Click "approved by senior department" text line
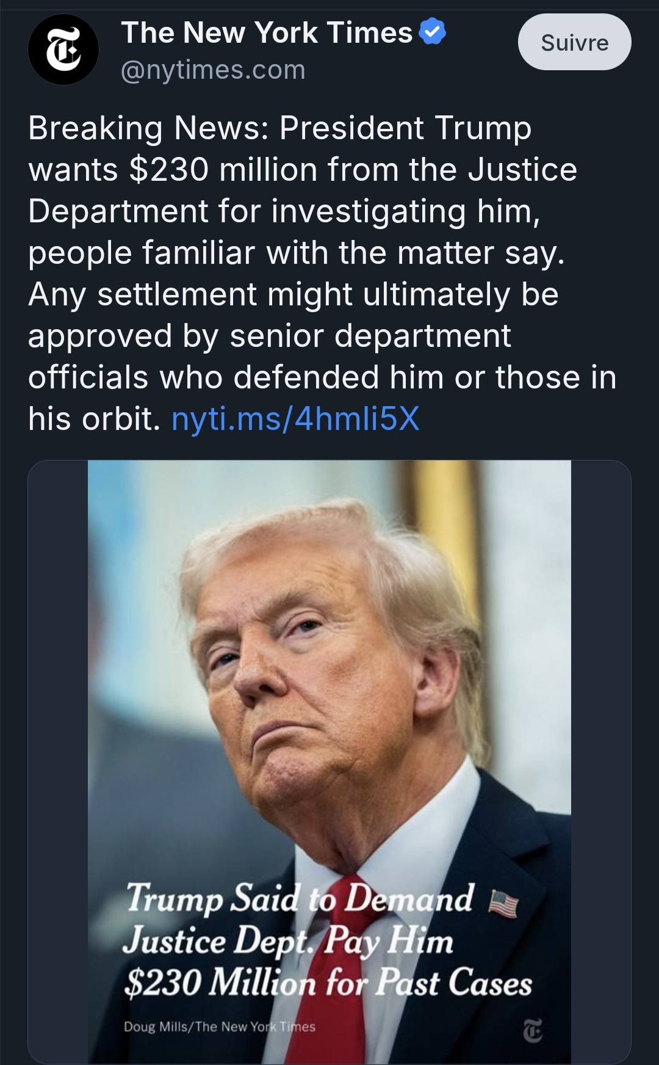The height and width of the screenshot is (1065, 659). pyautogui.click(x=269, y=336)
